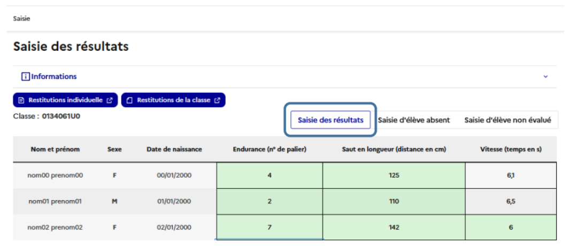Select saut en longueur cell showing 142
The image size is (576, 246).
click(x=394, y=227)
